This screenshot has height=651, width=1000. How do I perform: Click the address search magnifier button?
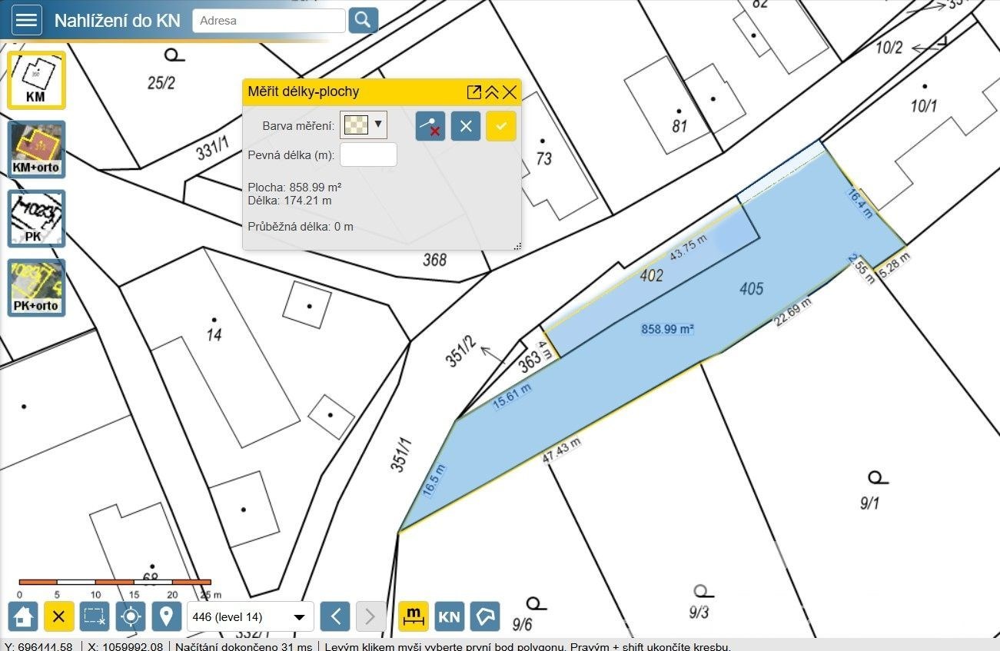point(363,20)
